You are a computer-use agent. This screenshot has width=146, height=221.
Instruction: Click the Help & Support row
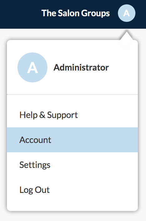click(72, 115)
